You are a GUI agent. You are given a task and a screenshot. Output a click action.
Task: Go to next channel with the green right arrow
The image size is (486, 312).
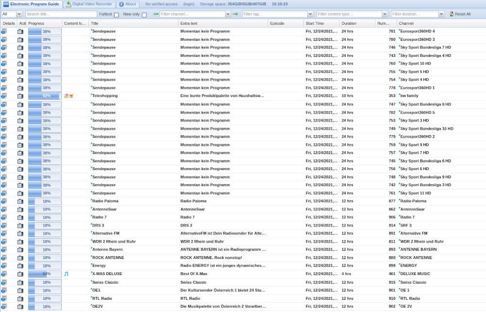point(235,14)
